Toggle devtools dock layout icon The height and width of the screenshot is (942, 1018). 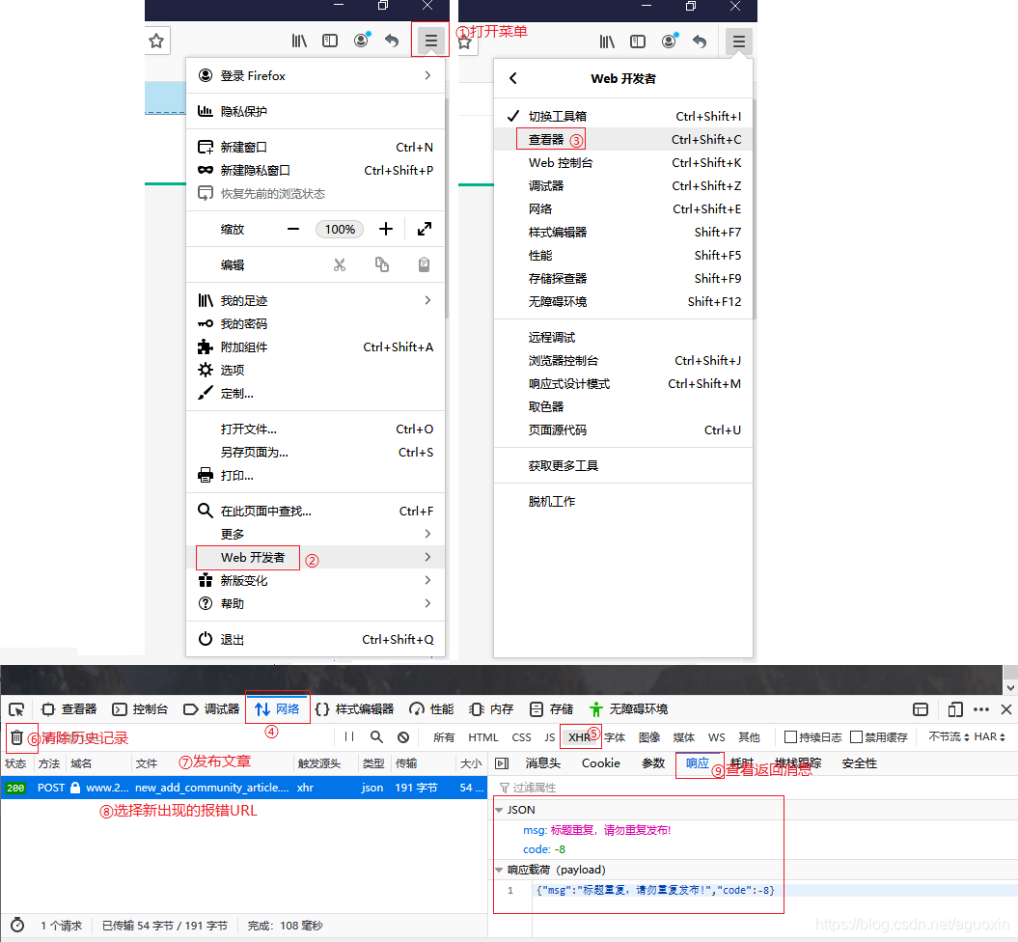921,709
